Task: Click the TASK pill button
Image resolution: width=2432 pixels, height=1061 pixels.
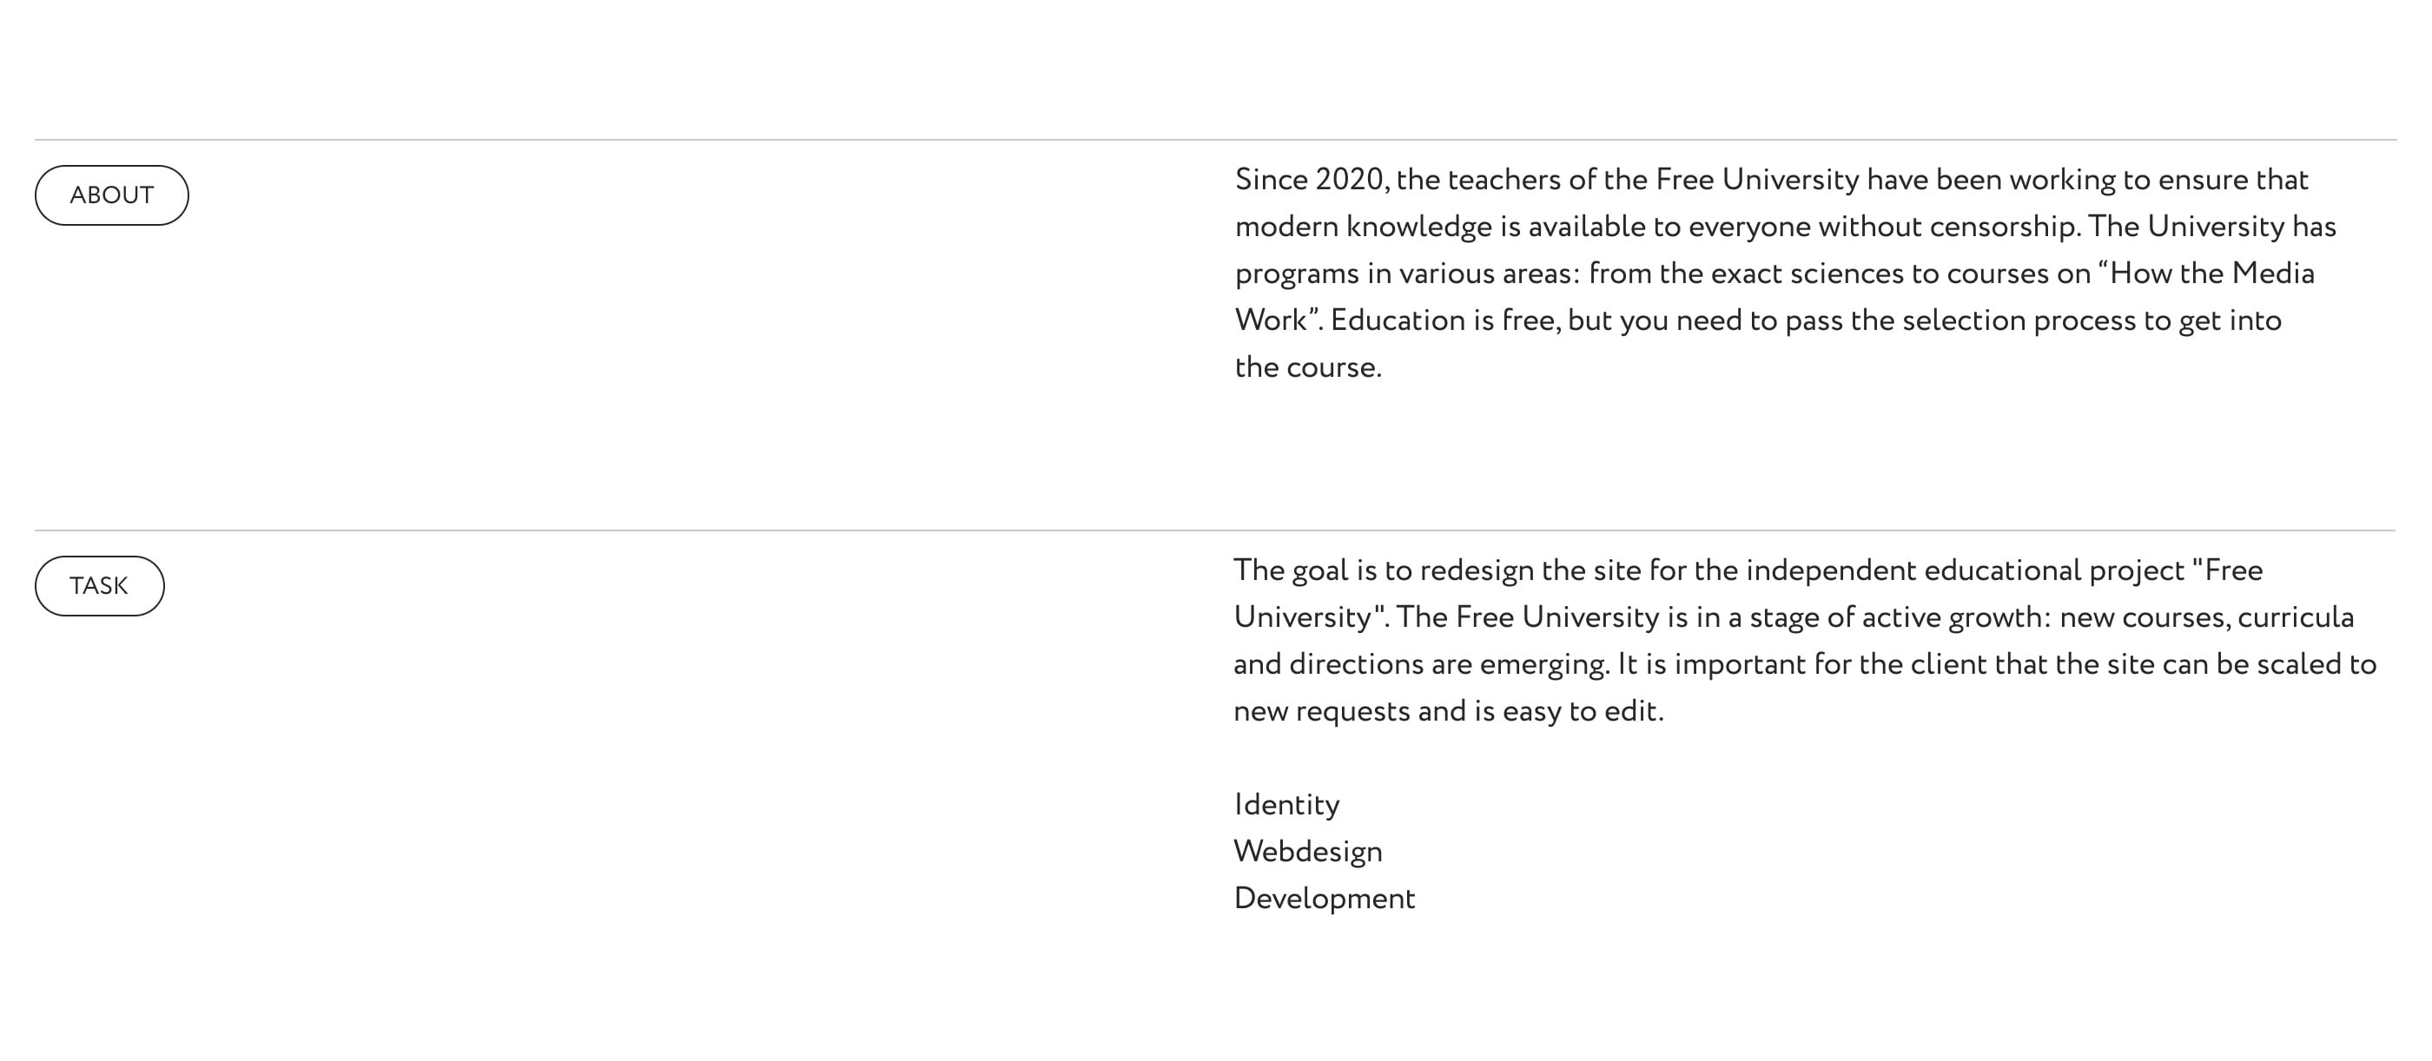Action: 99,586
